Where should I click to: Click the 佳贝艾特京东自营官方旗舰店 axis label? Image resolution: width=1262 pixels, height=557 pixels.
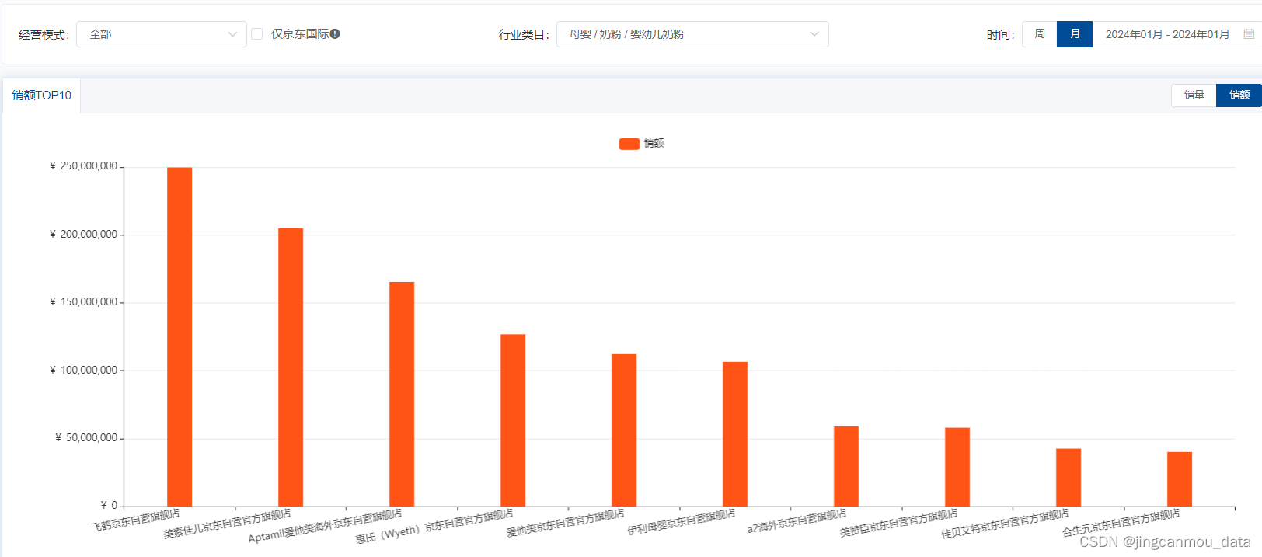coord(1006,524)
